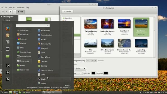Launch Terminal from the menu favorites

(8, 49)
